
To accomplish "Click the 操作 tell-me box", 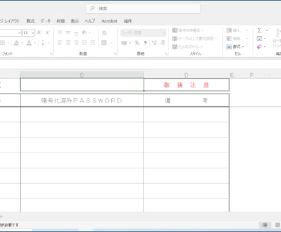I will coord(128,21).
